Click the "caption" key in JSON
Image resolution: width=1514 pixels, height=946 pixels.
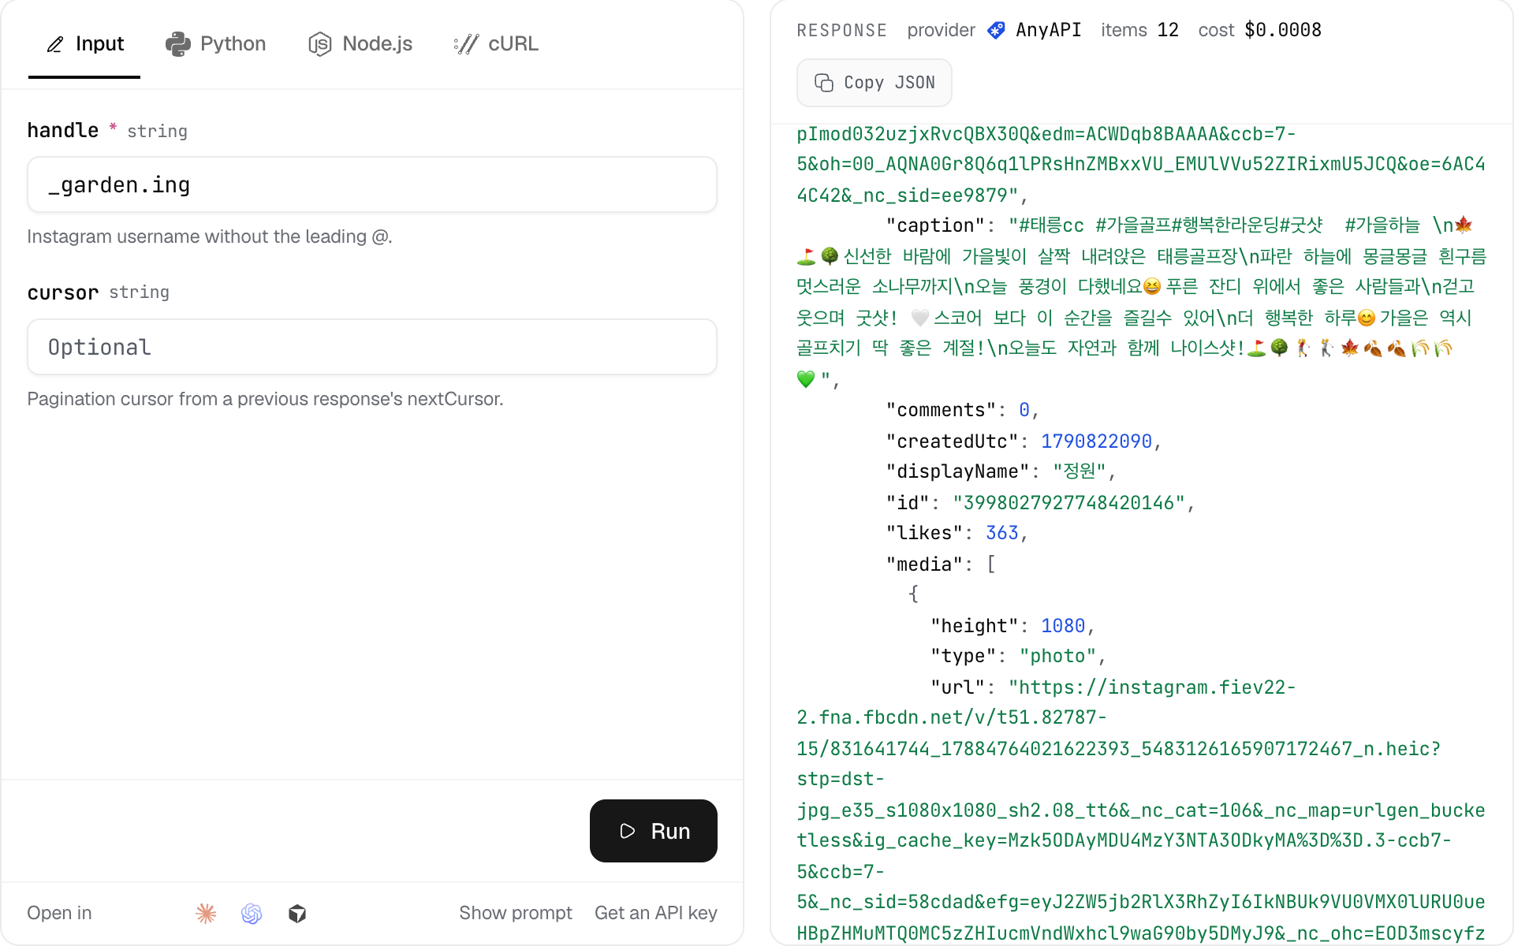[936, 225]
